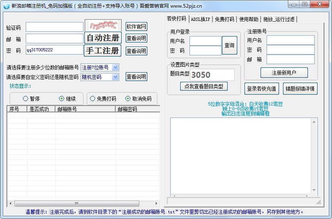
Task: Open 软件官网 button
Action: [136, 26]
